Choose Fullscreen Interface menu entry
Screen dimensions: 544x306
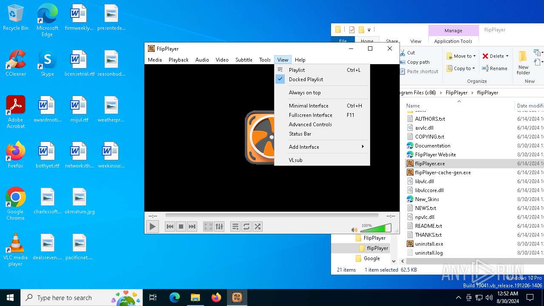322,115
